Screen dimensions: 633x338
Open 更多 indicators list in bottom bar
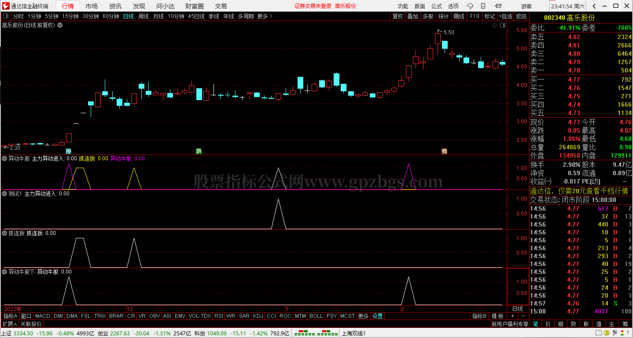364,316
